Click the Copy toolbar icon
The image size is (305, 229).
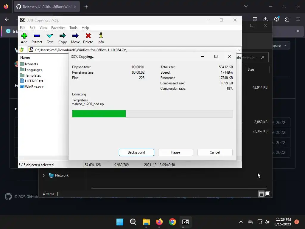[x=63, y=38]
